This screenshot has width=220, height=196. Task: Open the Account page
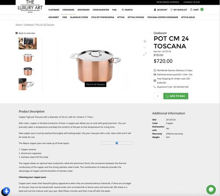pos(161,10)
